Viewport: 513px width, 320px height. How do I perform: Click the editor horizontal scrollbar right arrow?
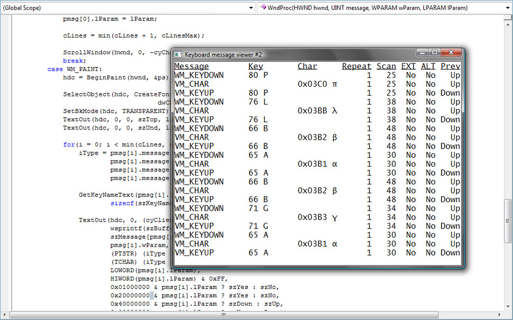tap(500, 314)
